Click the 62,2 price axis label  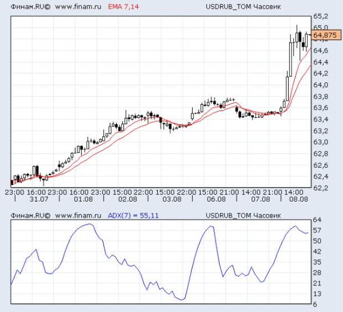[x=321, y=188]
